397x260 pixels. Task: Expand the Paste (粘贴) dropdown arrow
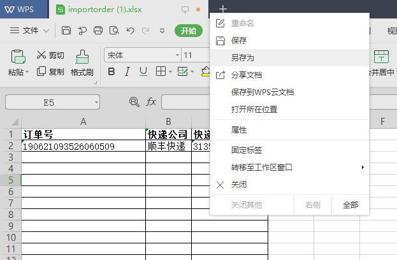point(27,72)
